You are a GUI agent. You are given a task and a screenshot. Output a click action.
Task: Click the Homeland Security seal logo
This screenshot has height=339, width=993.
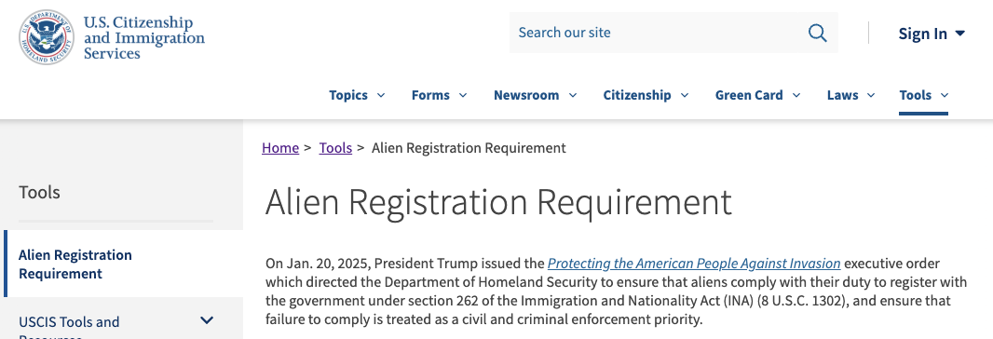pyautogui.click(x=47, y=36)
